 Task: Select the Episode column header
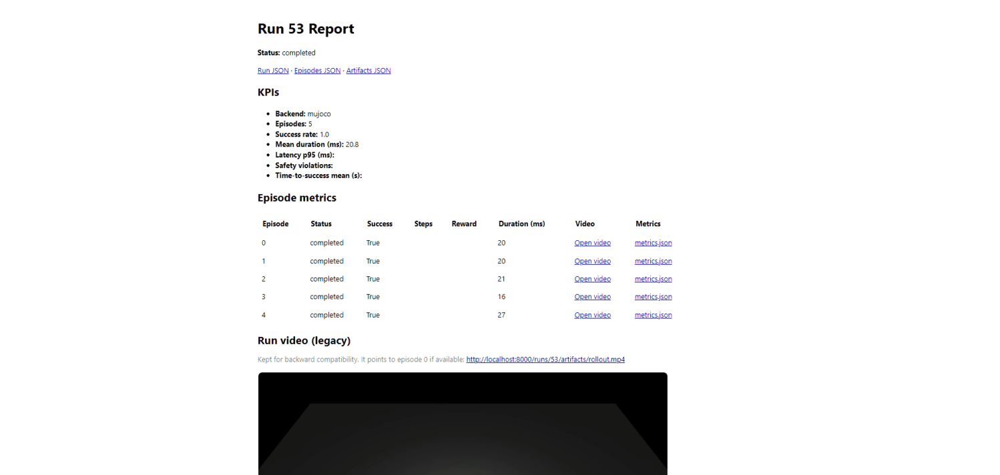[275, 223]
